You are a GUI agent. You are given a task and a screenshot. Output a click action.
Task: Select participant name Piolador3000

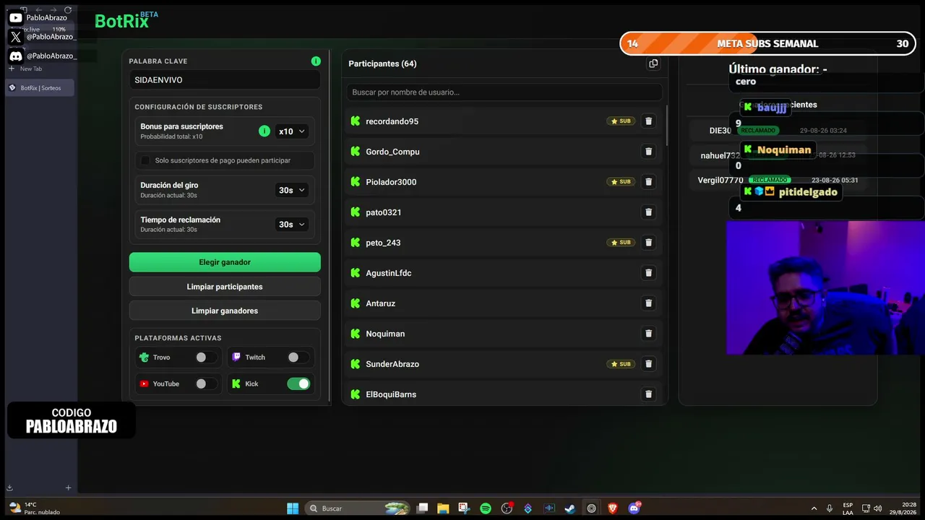coord(391,182)
